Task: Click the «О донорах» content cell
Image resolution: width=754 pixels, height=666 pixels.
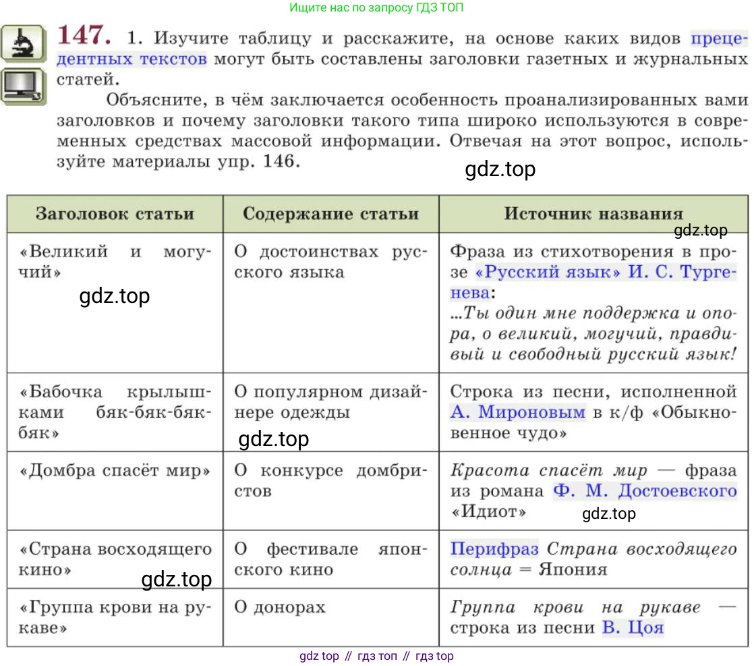Action: [x=280, y=607]
